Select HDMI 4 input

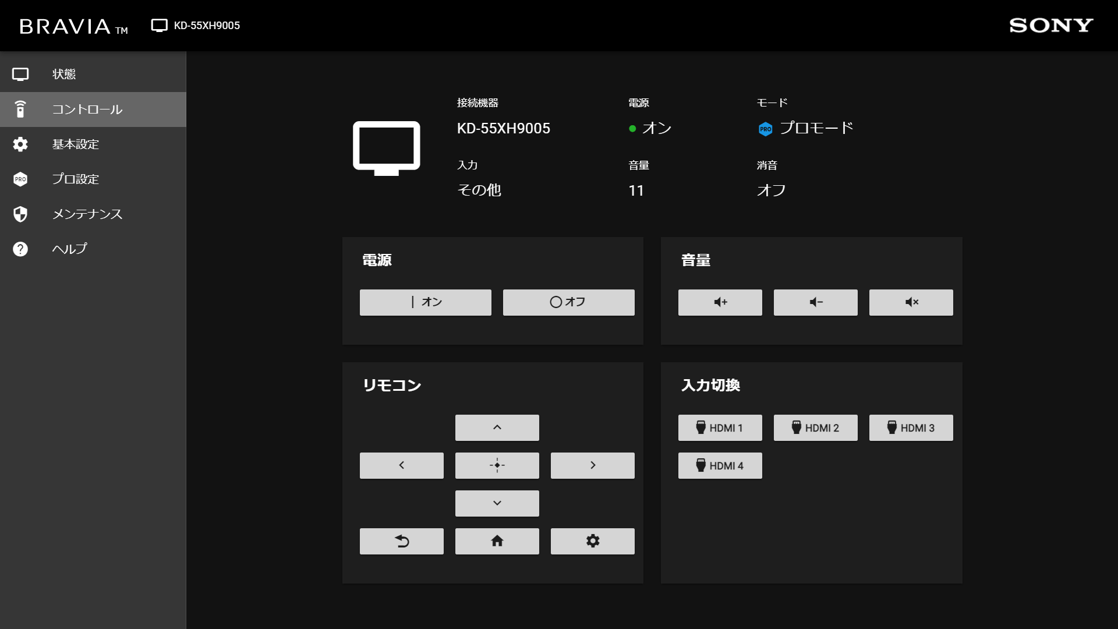tap(720, 466)
